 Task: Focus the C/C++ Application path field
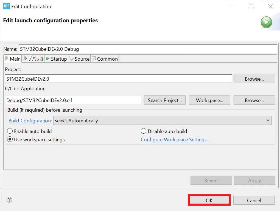tap(73, 100)
